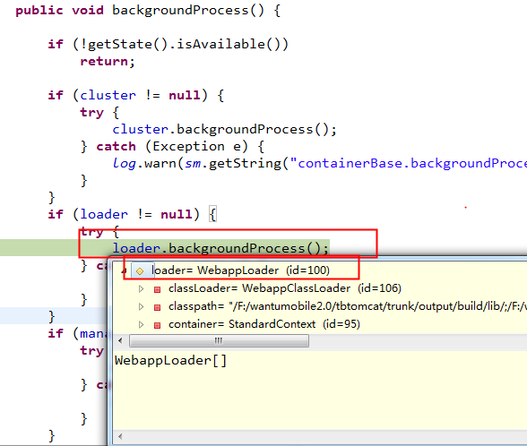Click the left arrow of the detail pane scrollbar
Viewport: 527px width, 446px height.
click(x=120, y=437)
